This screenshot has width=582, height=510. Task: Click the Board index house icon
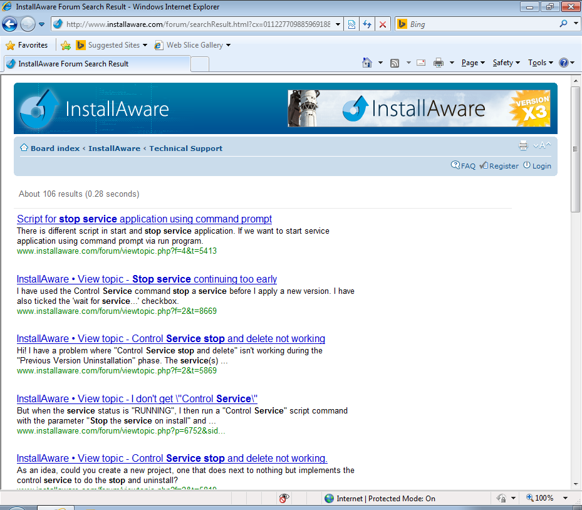[x=24, y=147]
